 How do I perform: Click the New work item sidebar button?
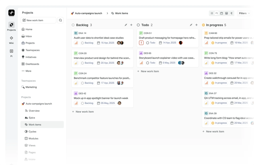click(x=38, y=20)
